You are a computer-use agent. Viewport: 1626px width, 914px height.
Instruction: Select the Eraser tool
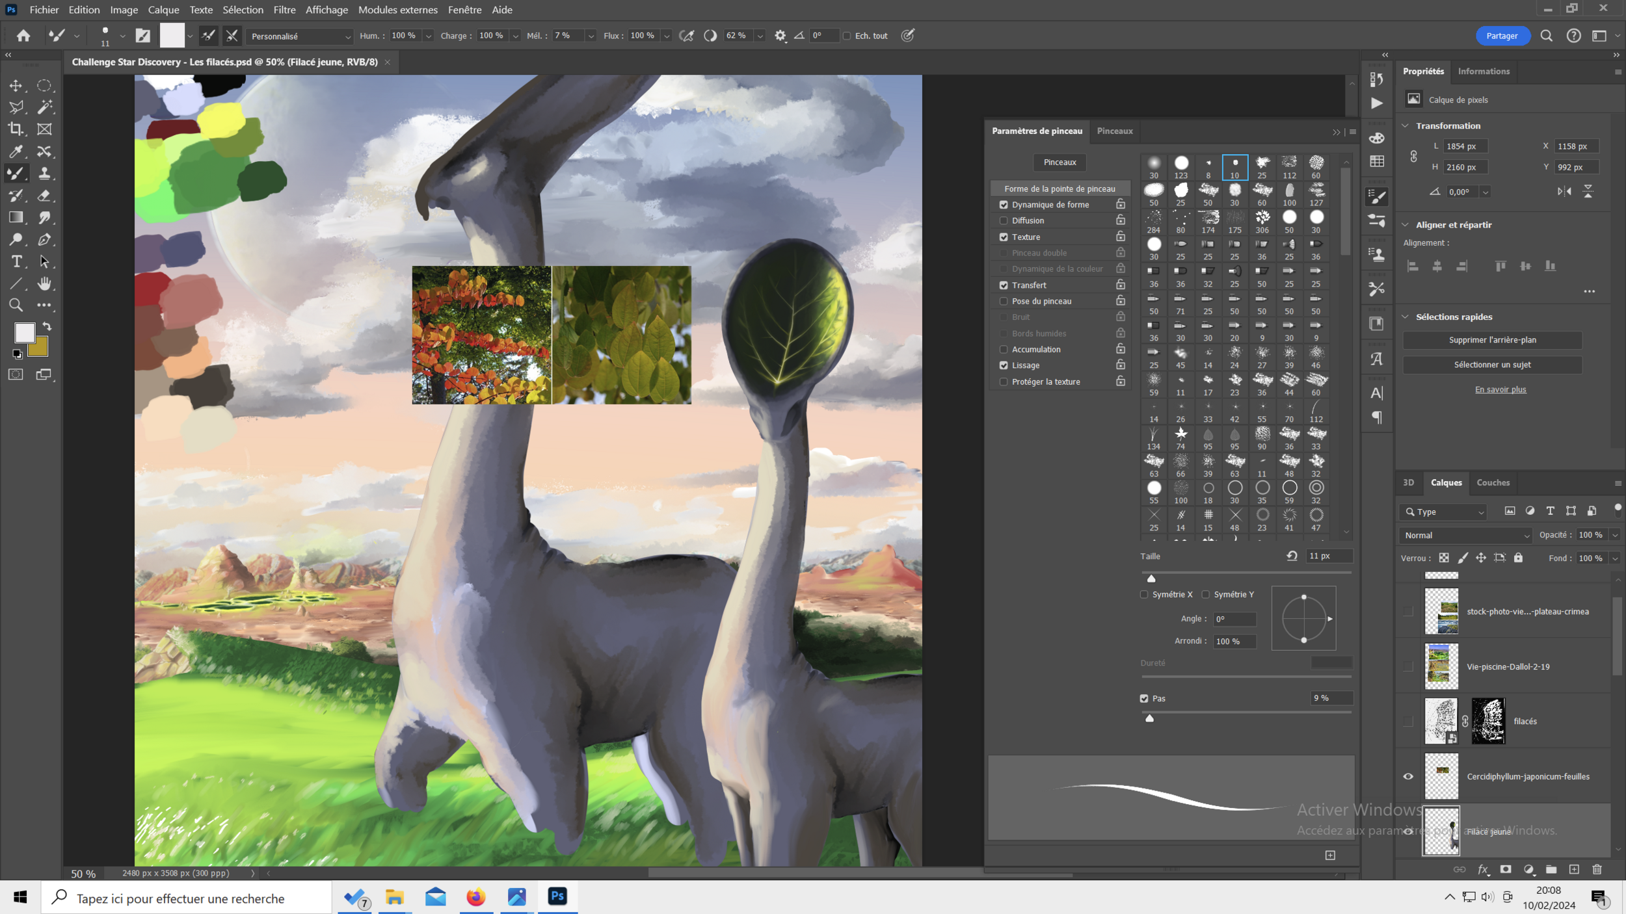[x=44, y=195]
